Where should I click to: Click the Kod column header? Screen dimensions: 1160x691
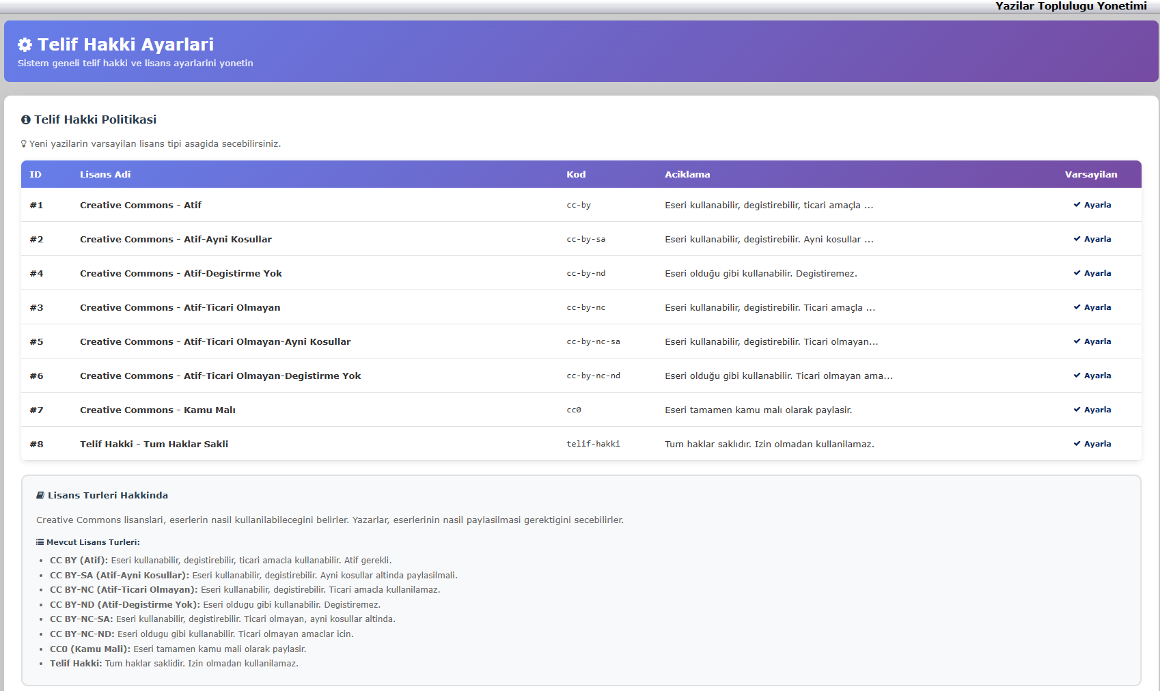[x=576, y=174]
